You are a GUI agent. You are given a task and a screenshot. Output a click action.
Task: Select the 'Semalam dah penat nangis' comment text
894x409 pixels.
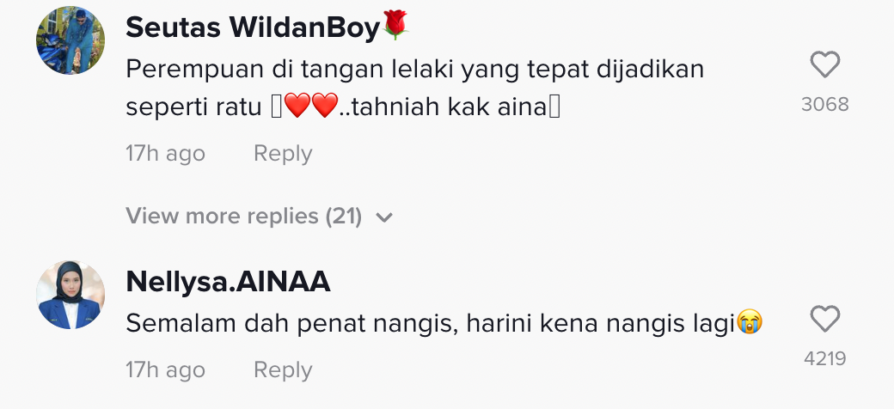pyautogui.click(x=444, y=324)
